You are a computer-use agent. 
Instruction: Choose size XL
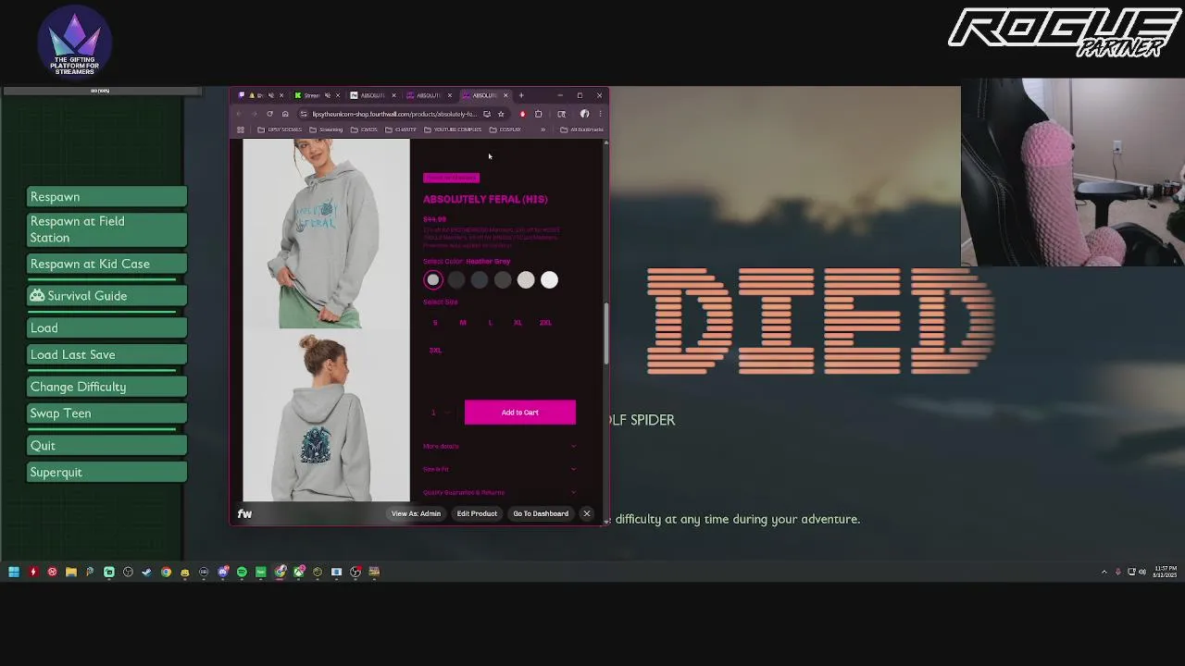(x=518, y=323)
